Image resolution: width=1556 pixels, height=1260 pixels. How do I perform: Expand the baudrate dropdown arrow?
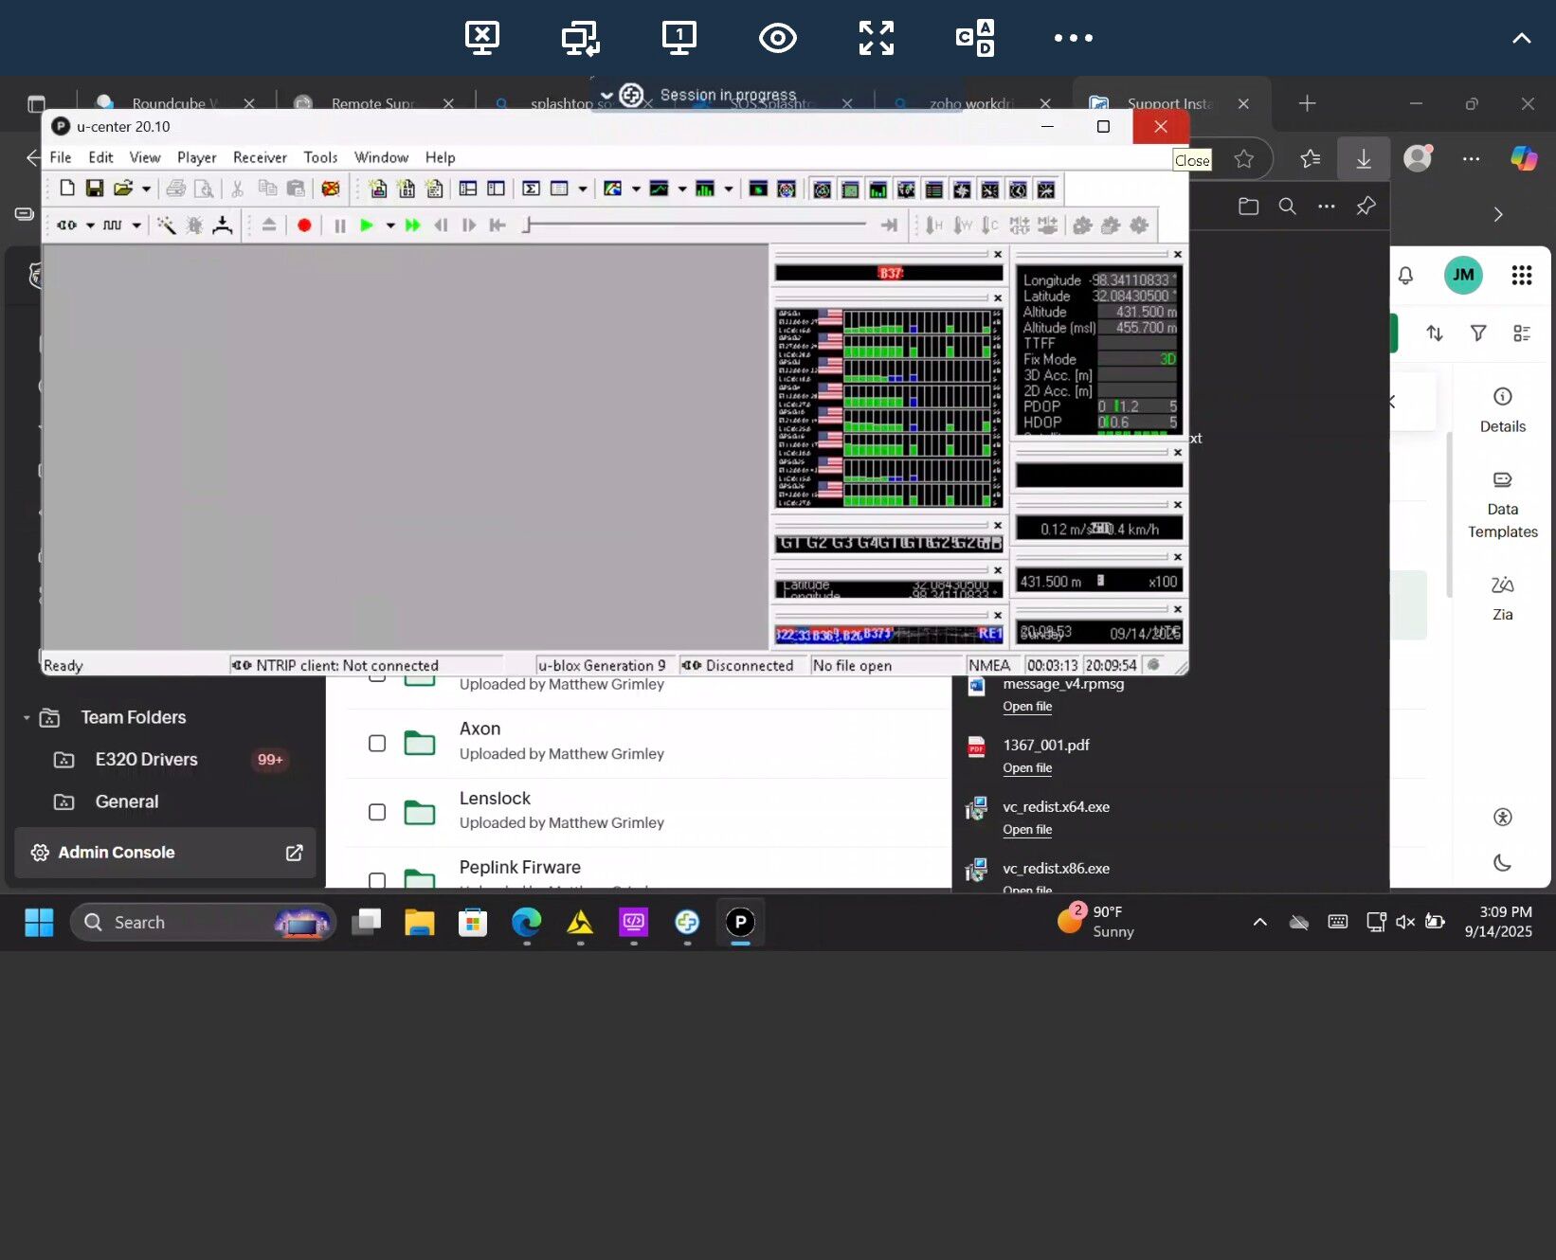(136, 225)
